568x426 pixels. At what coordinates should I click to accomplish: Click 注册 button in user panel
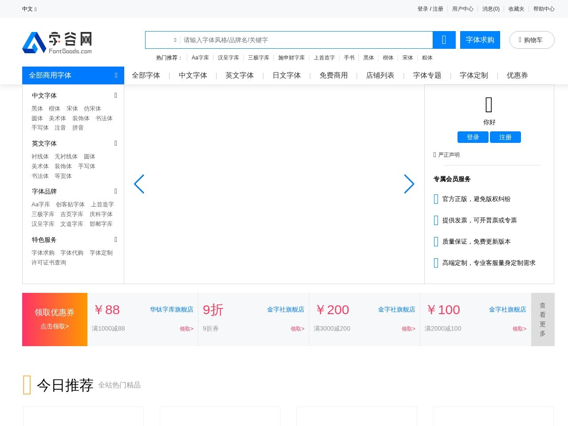pyautogui.click(x=505, y=137)
